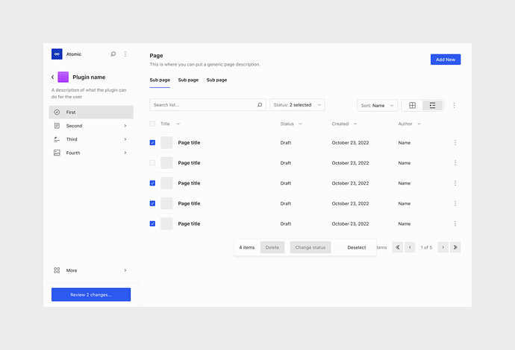This screenshot has height=350, width=515.
Task: Uncheck the first row Page title checkbox
Action: (x=153, y=142)
